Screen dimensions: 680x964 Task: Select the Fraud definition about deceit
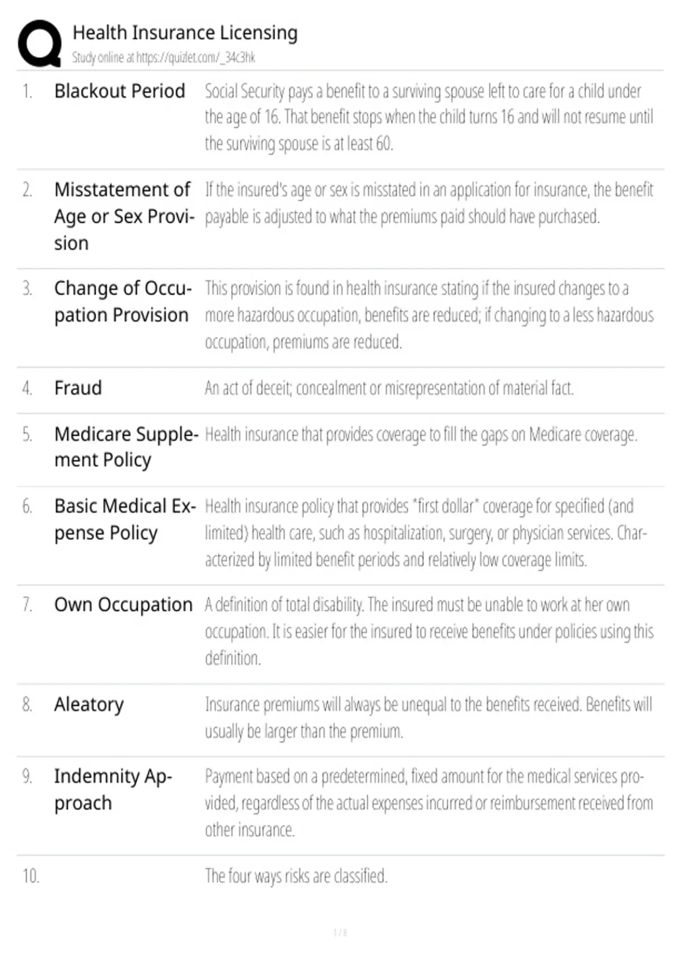[x=389, y=388]
